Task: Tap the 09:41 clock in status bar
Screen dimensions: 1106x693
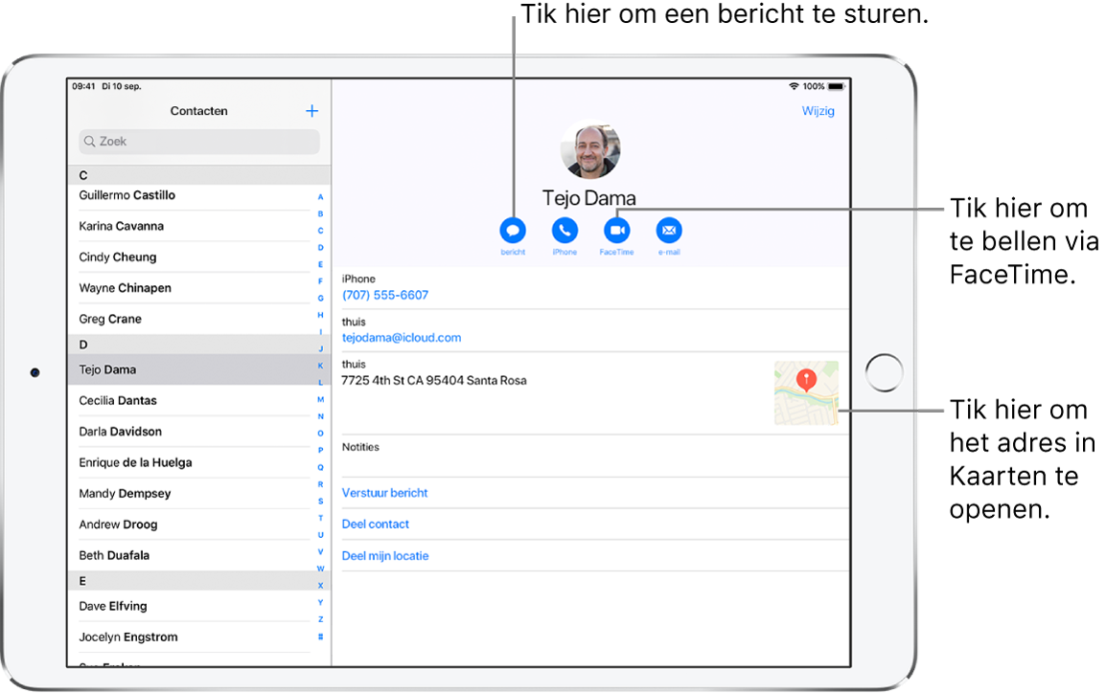Action: (83, 86)
